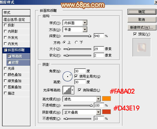
Task: Click the layer style preview thumbnail
Action: (142, 47)
